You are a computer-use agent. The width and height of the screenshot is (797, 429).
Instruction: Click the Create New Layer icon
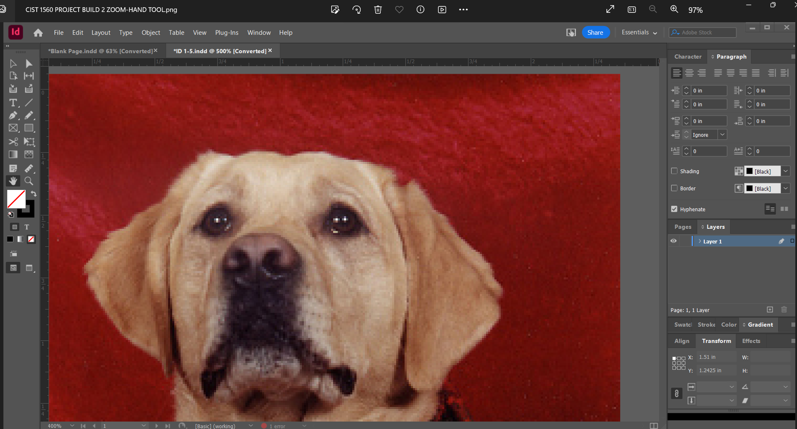pyautogui.click(x=770, y=310)
